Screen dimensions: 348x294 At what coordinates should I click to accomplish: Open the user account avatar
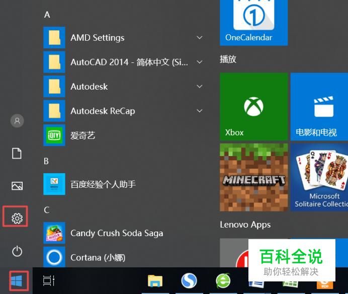[17, 121]
